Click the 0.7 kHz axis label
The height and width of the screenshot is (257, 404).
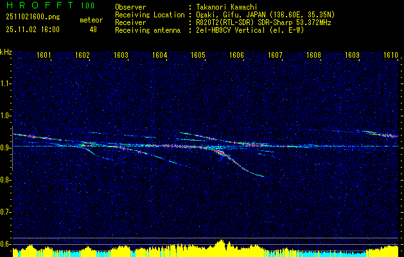coord(5,212)
